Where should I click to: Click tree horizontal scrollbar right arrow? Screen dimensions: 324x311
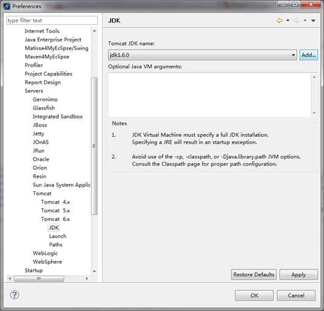point(87,279)
